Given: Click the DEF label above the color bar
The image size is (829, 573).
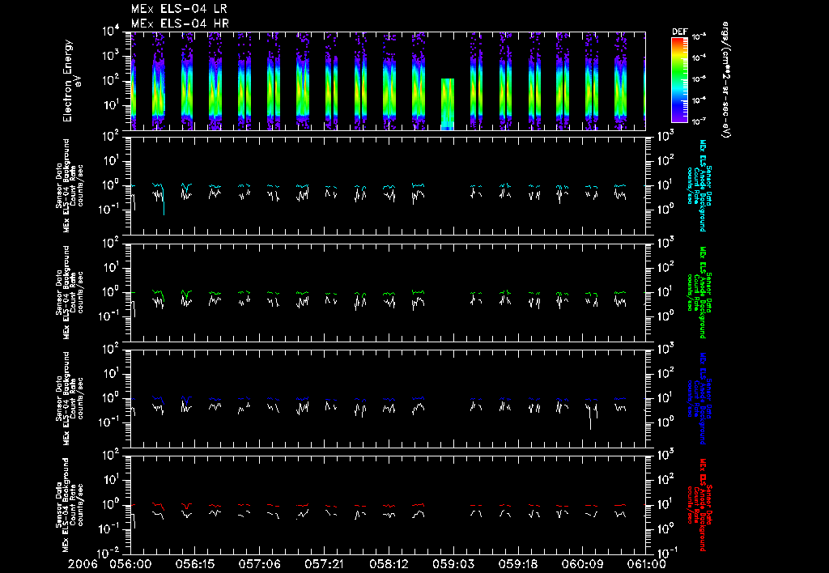Looking at the screenshot, I should 679,32.
